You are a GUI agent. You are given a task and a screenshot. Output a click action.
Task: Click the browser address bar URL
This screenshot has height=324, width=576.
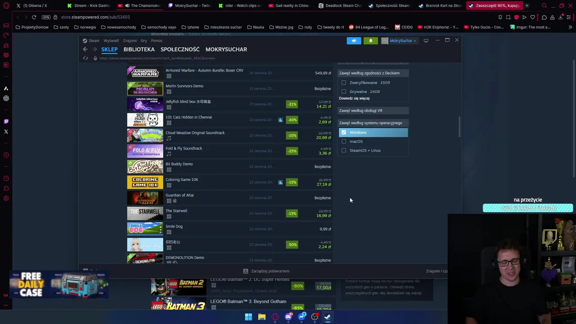point(95,17)
